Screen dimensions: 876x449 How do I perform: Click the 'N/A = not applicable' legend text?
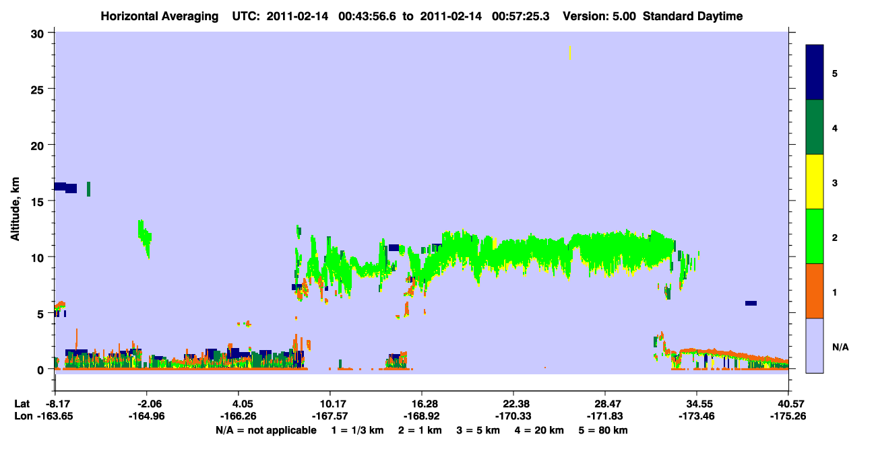point(265,430)
